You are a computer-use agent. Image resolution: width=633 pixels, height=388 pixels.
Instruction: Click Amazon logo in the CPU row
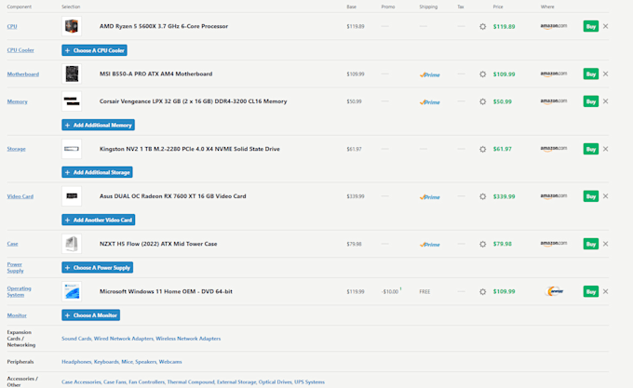point(554,26)
